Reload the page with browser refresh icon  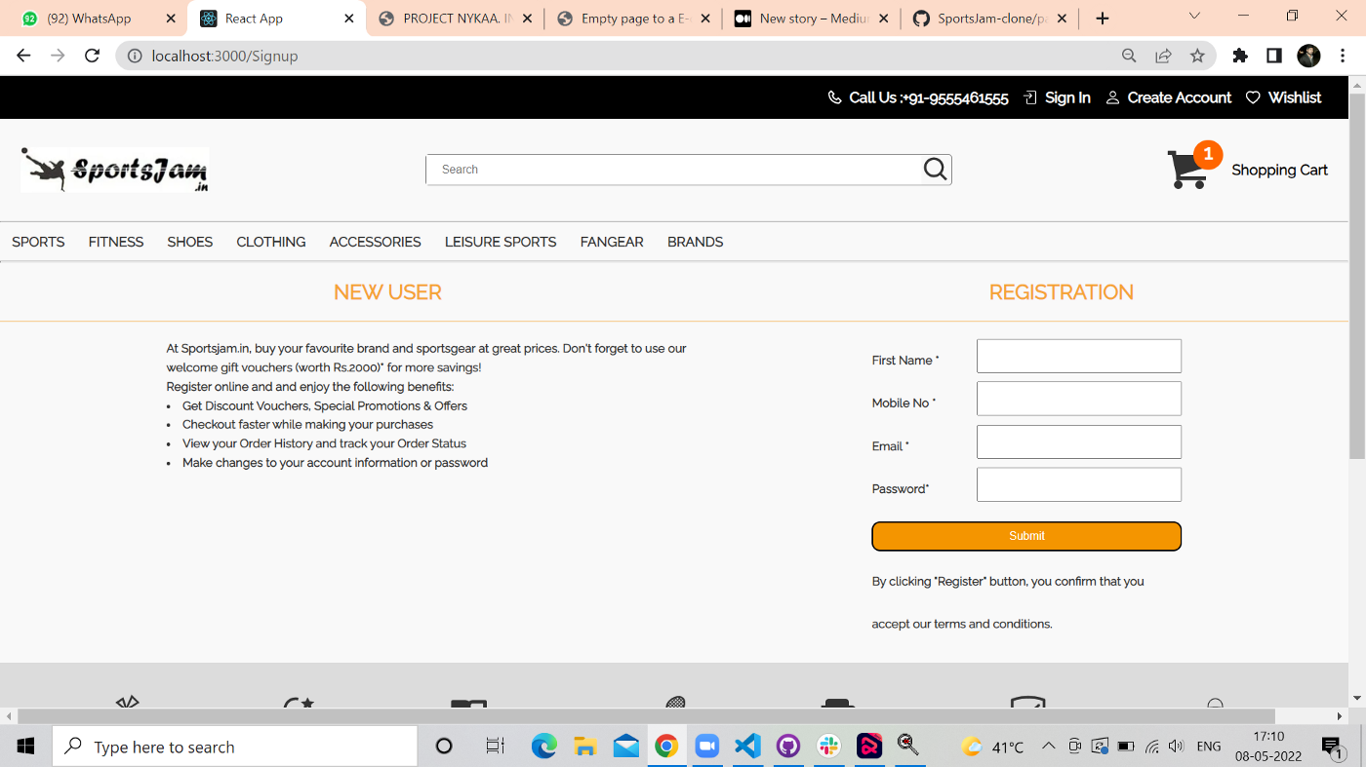93,56
